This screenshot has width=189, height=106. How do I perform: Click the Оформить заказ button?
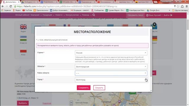click(135, 15)
